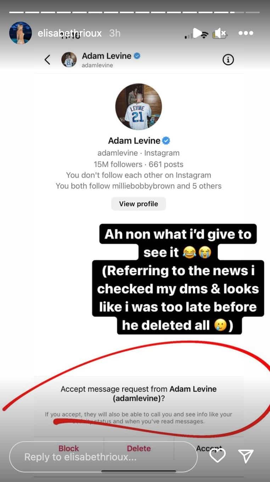The width and height of the screenshot is (270, 482).
Task: Type in the Reply to elisabethrioux field
Action: [x=103, y=457]
